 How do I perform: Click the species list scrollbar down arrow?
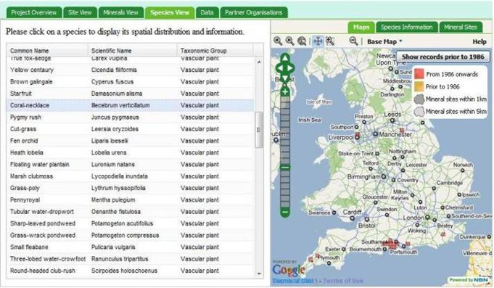pyautogui.click(x=259, y=273)
